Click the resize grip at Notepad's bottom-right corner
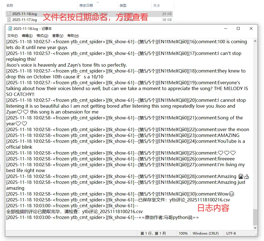This screenshot has height=241, width=264. click(x=256, y=235)
